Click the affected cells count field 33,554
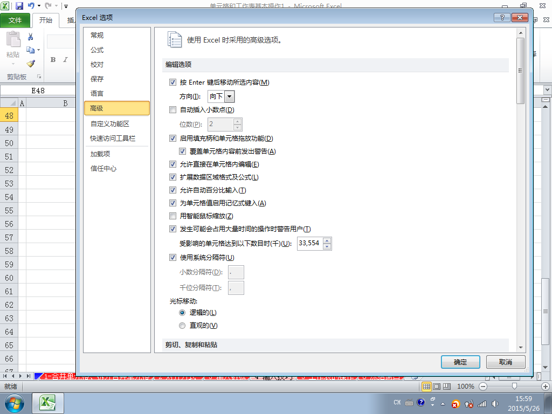This screenshot has width=552, height=414. [310, 243]
